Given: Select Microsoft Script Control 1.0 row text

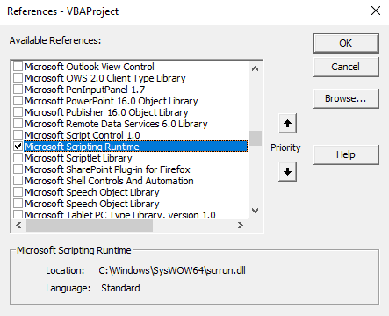Looking at the screenshot, I should pyautogui.click(x=83, y=135).
